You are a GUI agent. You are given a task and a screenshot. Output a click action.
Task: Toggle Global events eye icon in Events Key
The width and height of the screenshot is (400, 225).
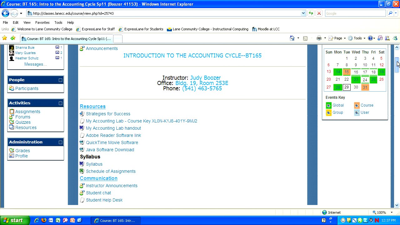[328, 105]
